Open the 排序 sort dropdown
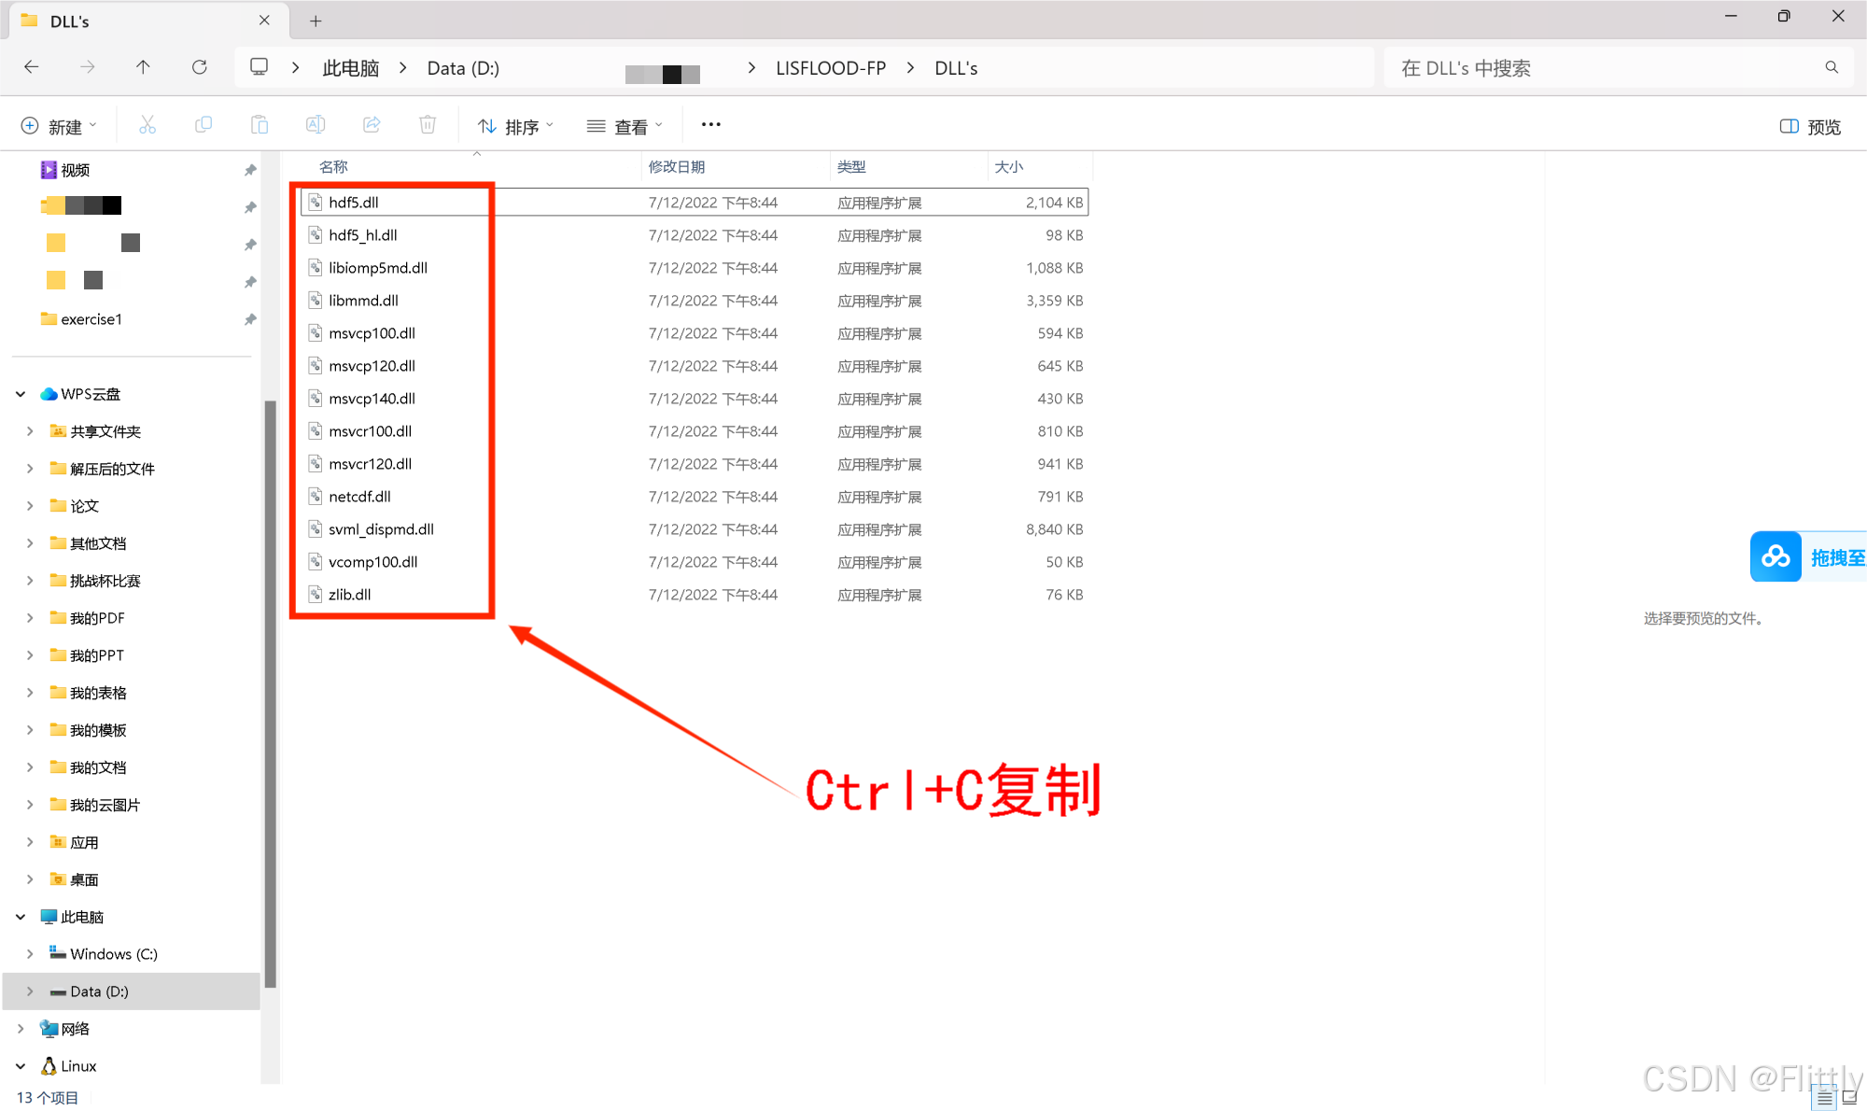Image resolution: width=1867 pixels, height=1111 pixels. (514, 124)
